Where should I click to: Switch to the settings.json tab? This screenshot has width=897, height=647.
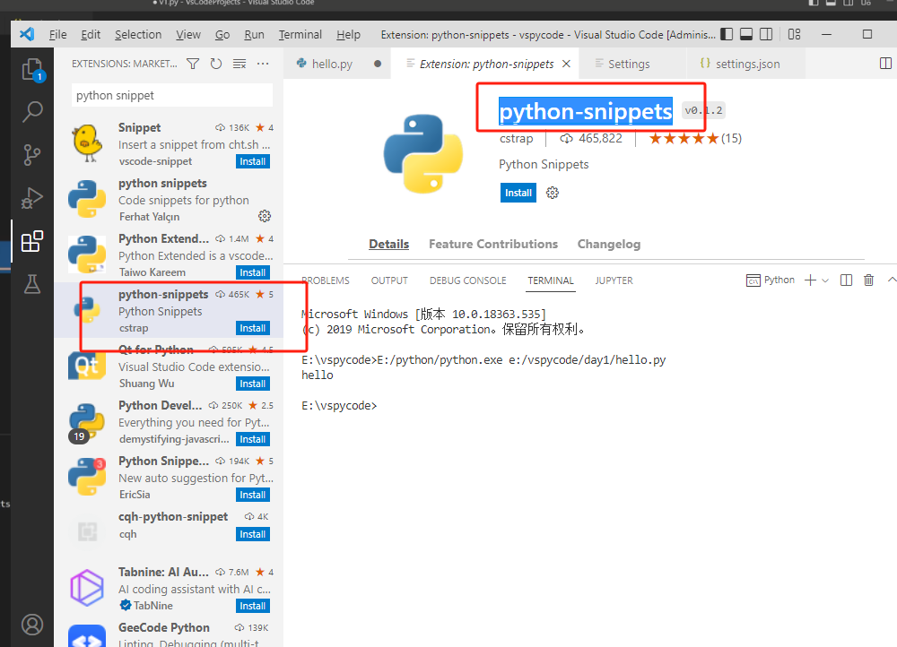click(x=745, y=64)
